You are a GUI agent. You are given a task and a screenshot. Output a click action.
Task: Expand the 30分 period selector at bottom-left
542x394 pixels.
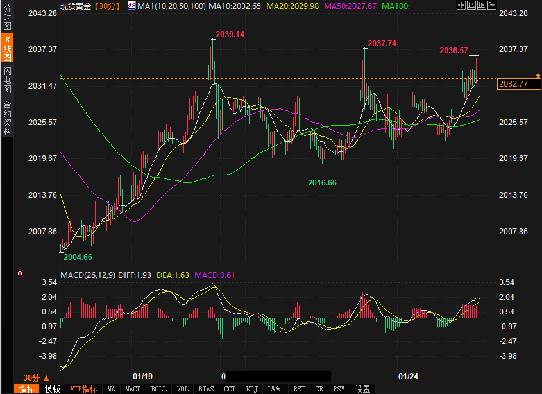(36, 377)
